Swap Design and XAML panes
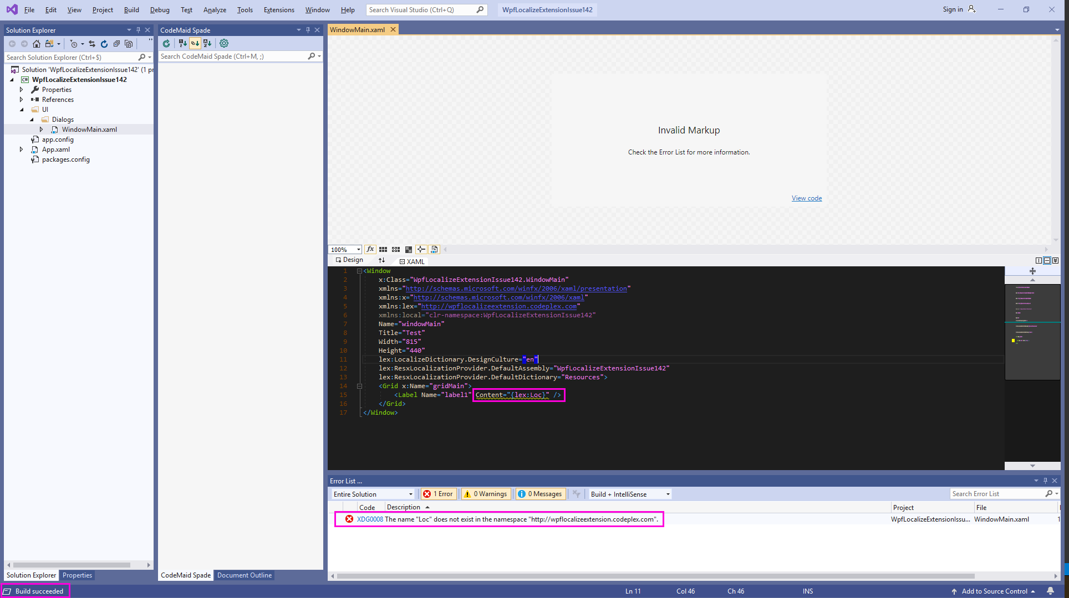 point(381,260)
